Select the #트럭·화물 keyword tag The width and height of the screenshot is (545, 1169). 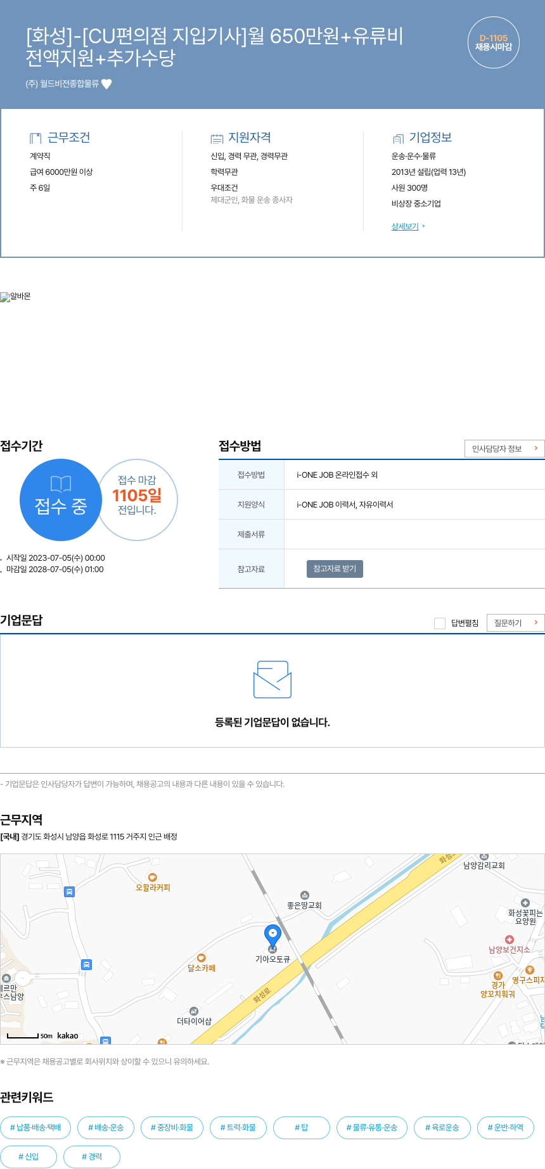point(238,1128)
